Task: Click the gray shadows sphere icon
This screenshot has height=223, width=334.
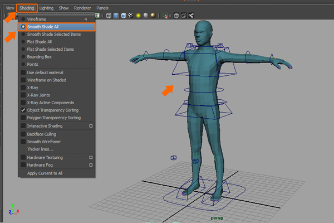Action: click(146, 16)
